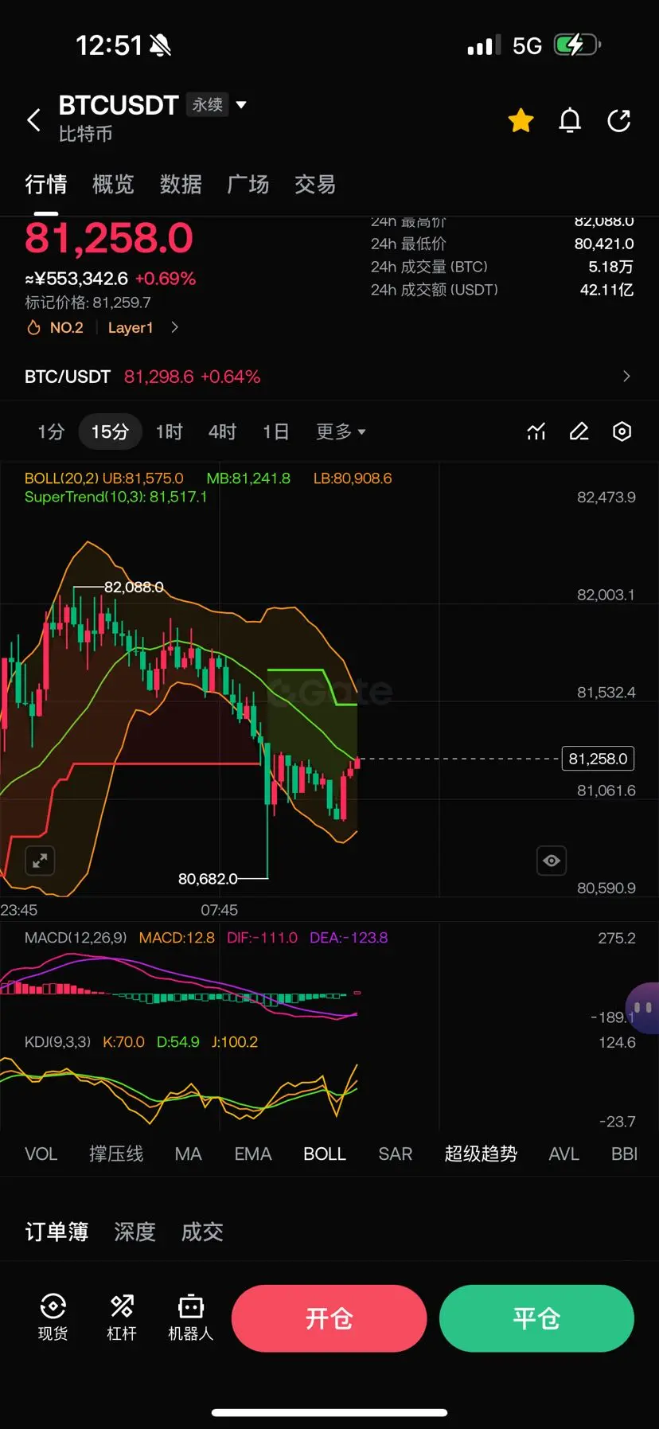Image resolution: width=659 pixels, height=1429 pixels.
Task: Toggle the EMA indicator
Action: (x=253, y=1154)
